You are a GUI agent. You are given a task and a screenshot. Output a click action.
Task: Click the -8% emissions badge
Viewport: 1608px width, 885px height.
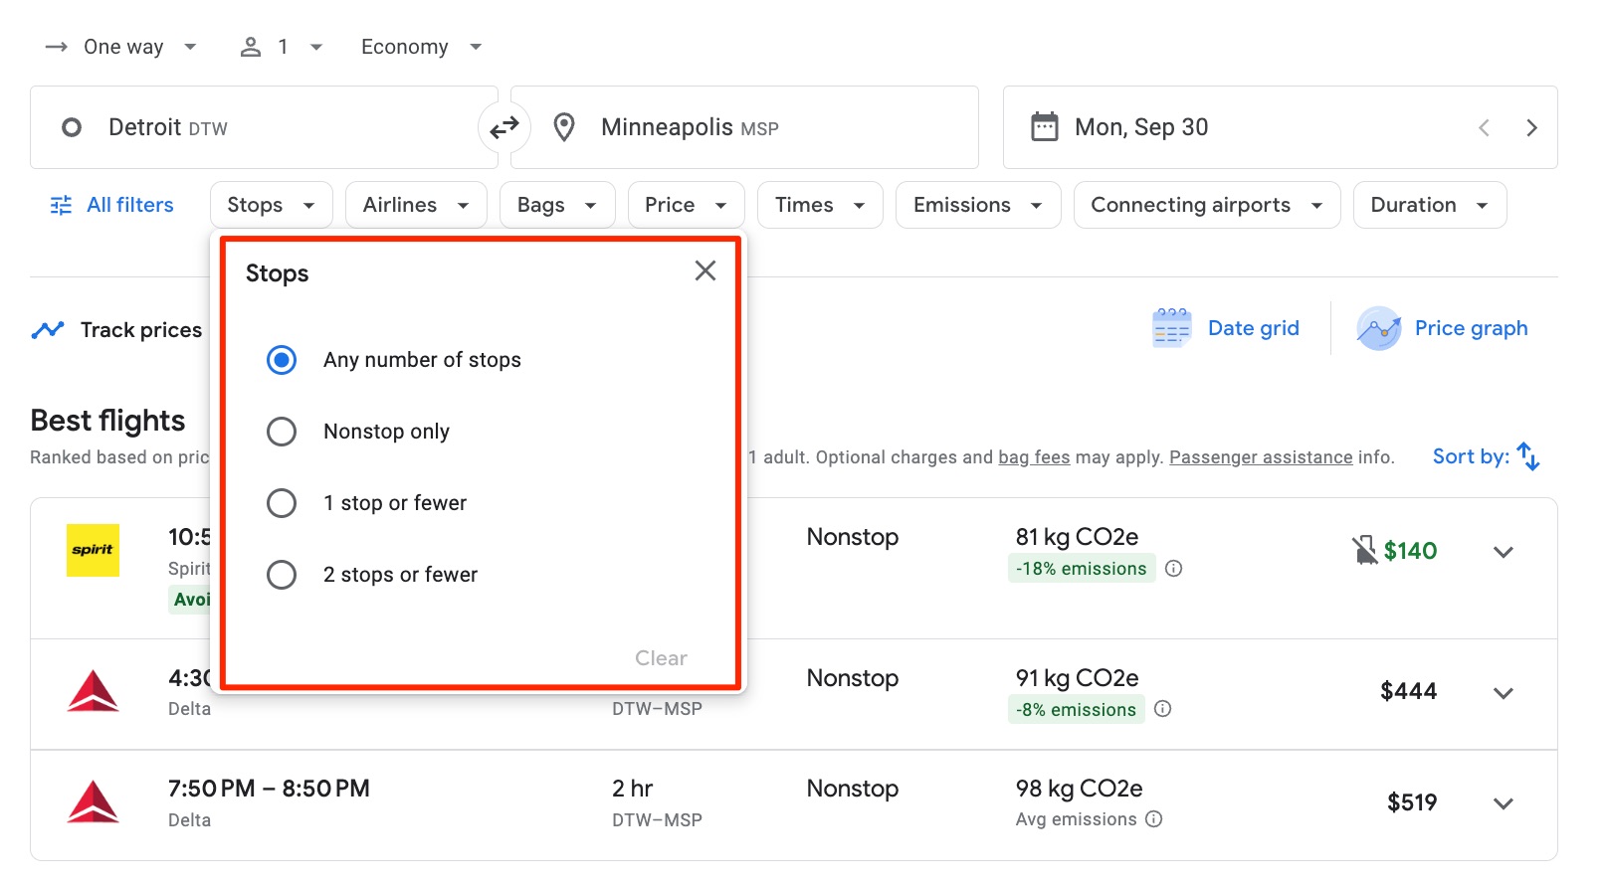1076,709
